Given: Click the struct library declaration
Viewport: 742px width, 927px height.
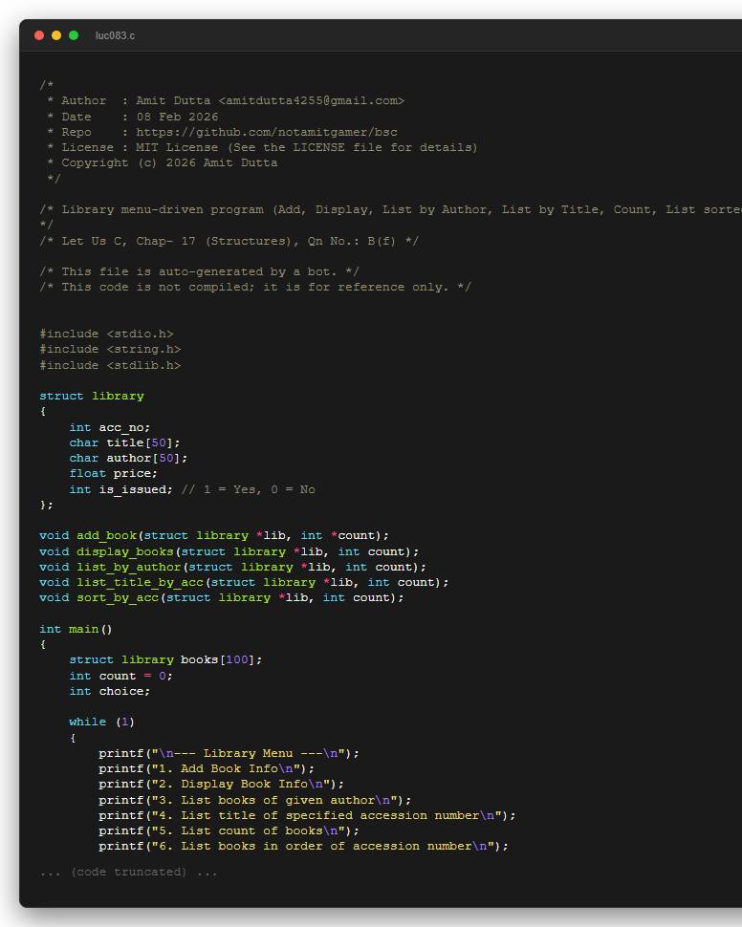Looking at the screenshot, I should tap(92, 396).
